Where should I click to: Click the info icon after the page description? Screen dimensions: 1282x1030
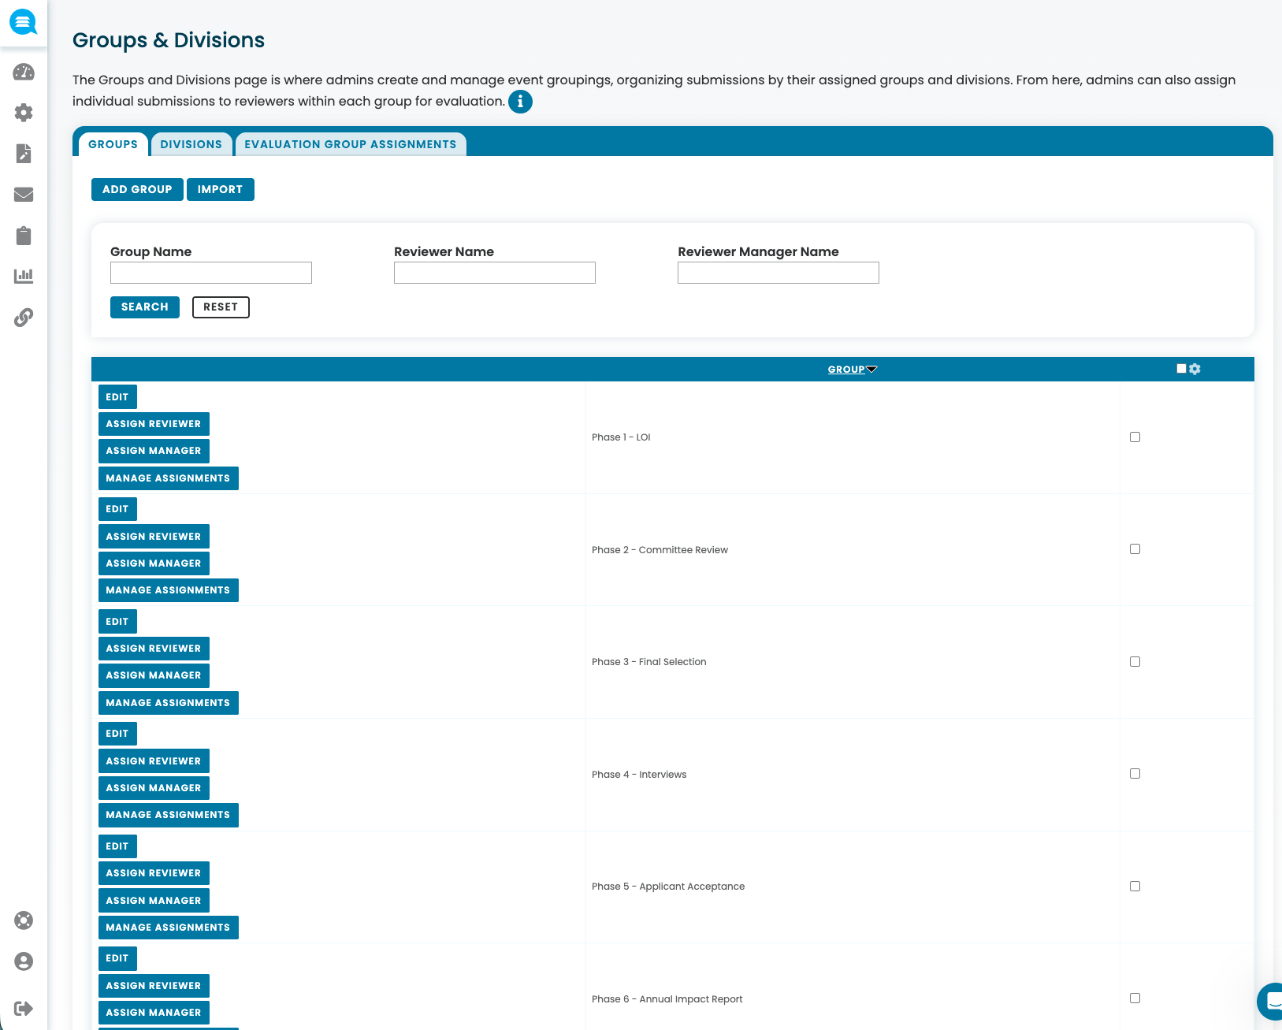click(x=520, y=102)
